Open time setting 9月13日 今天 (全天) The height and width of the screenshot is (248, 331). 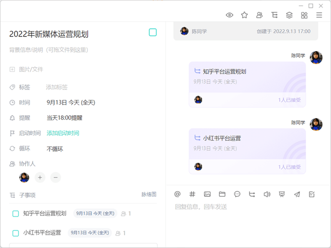[x=71, y=102]
